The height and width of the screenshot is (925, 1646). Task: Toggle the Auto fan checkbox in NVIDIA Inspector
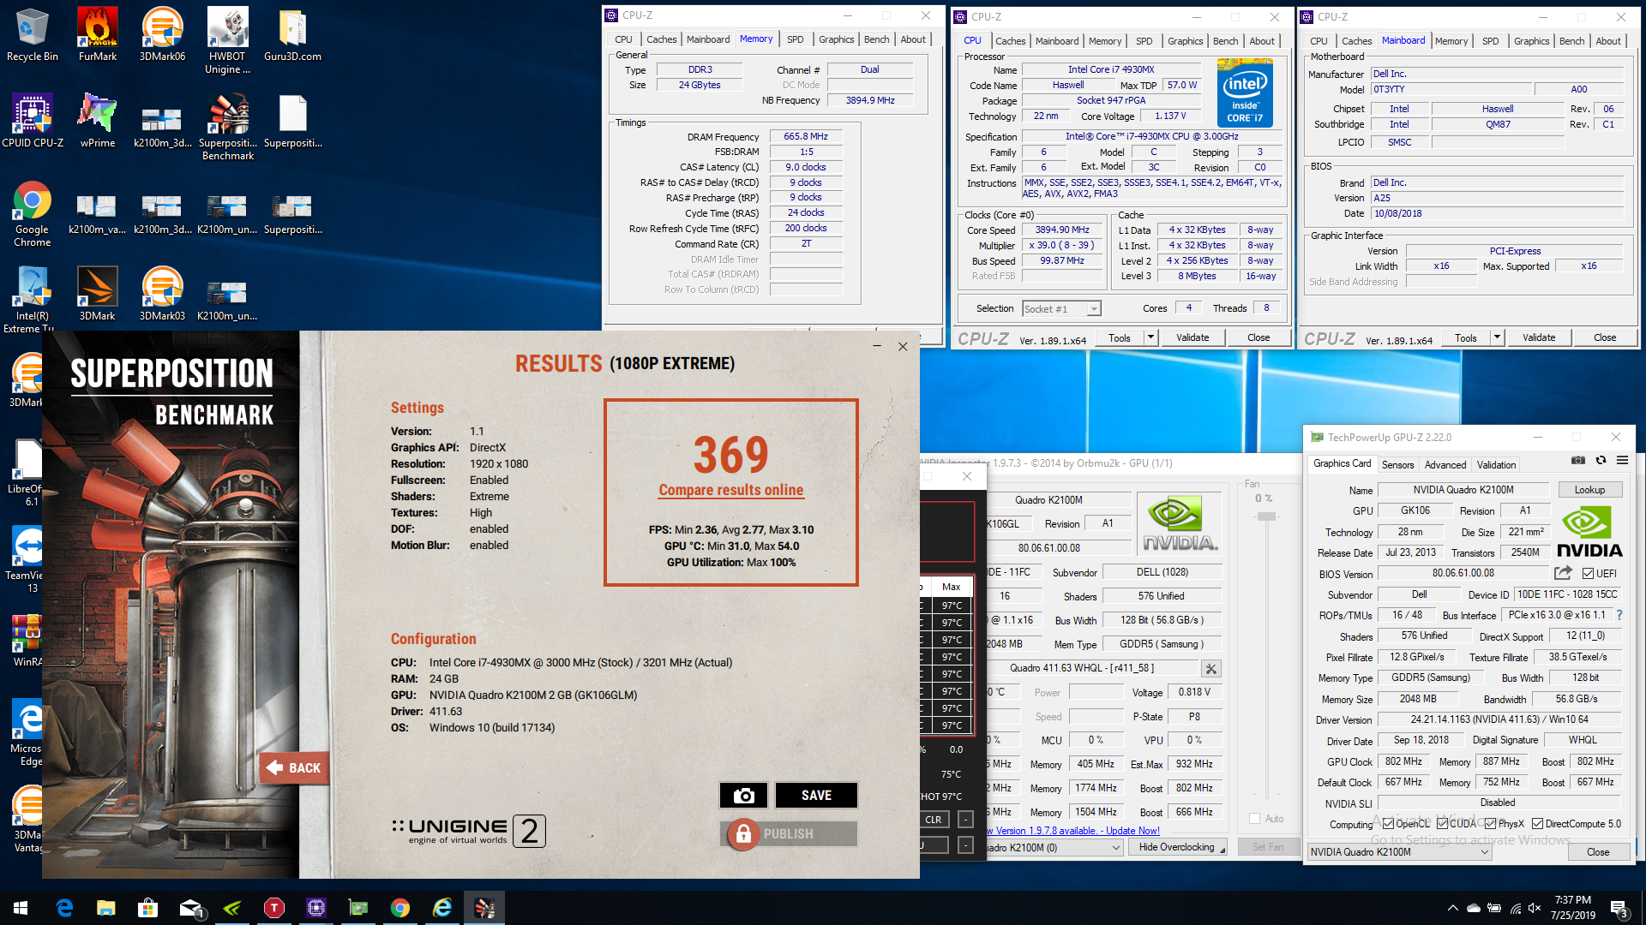(x=1255, y=819)
